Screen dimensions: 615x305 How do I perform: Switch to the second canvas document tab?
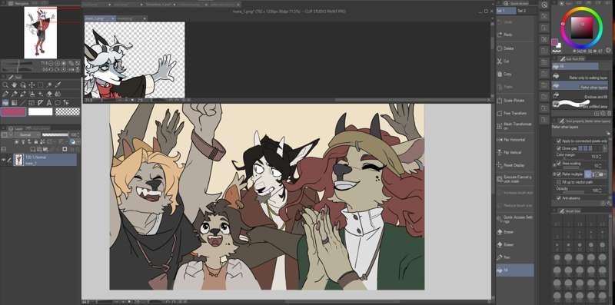pos(131,18)
